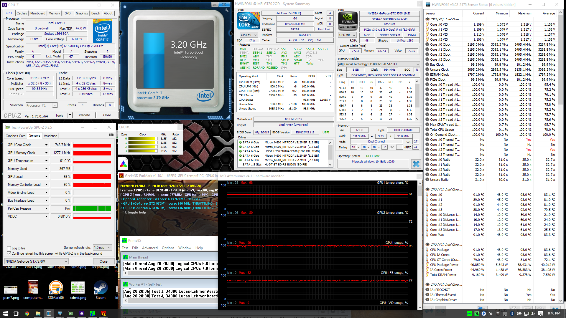Click the Bluetooth icon in system tray
566x318 pixels.
pos(512,314)
